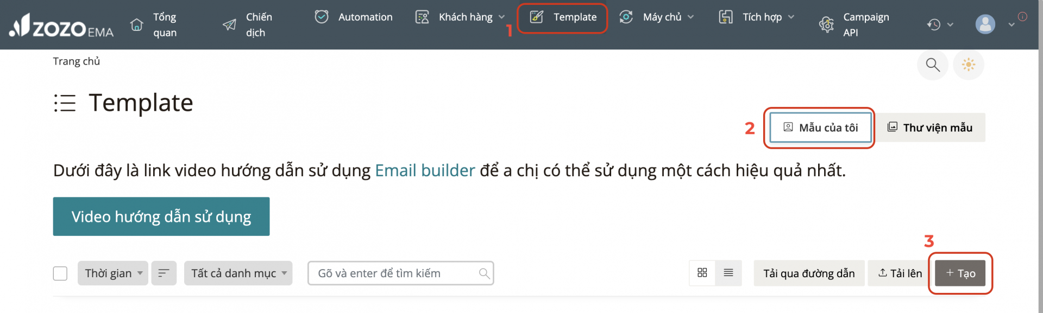Expand the Máy chủ dropdown
1043x313 pixels.
click(668, 17)
